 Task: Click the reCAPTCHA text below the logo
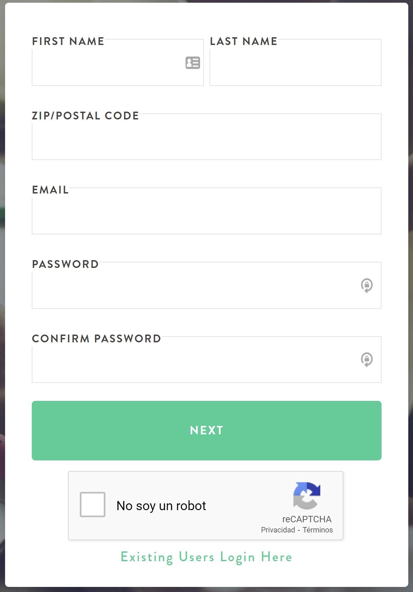(x=307, y=519)
